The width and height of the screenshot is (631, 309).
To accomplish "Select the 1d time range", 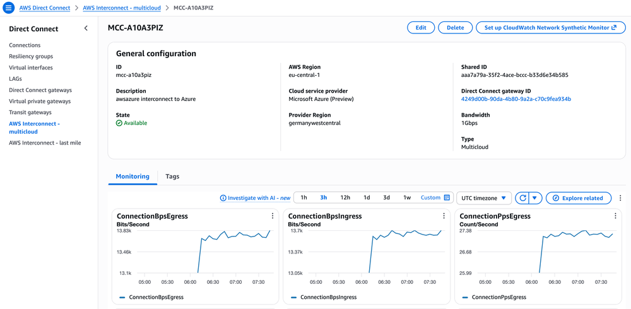I will [x=367, y=197].
